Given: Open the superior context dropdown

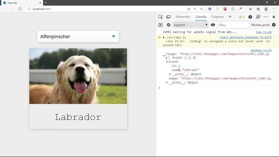Looking at the screenshot, I should tap(191, 25).
